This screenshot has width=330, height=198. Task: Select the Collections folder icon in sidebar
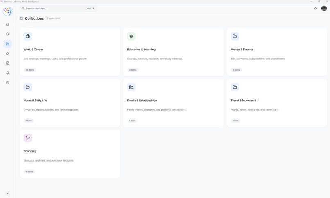coord(8,44)
